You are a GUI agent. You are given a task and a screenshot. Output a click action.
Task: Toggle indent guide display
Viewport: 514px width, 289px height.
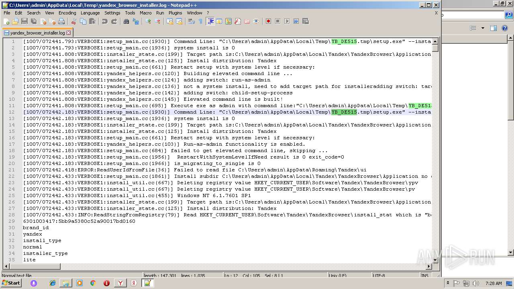(210, 21)
